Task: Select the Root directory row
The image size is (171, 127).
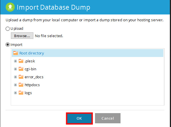Action: [87, 53]
